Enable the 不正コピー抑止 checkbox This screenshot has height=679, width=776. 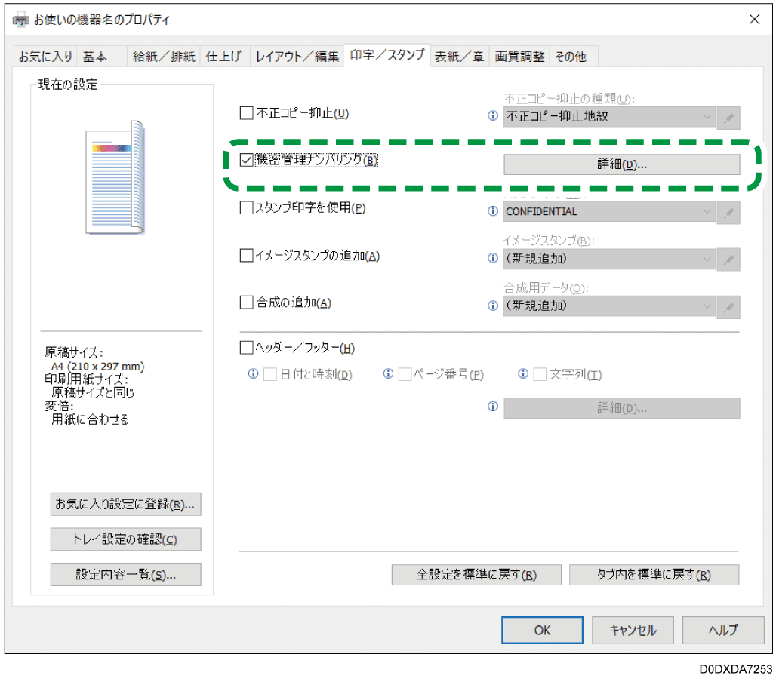[x=246, y=112]
